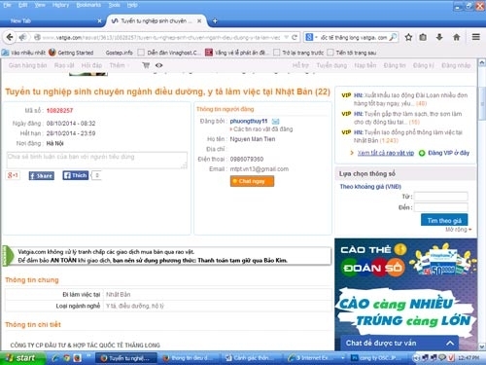Expand the Thêm menu in site navigation
Image resolution: width=486 pixels, height=365 pixels.
119,65
